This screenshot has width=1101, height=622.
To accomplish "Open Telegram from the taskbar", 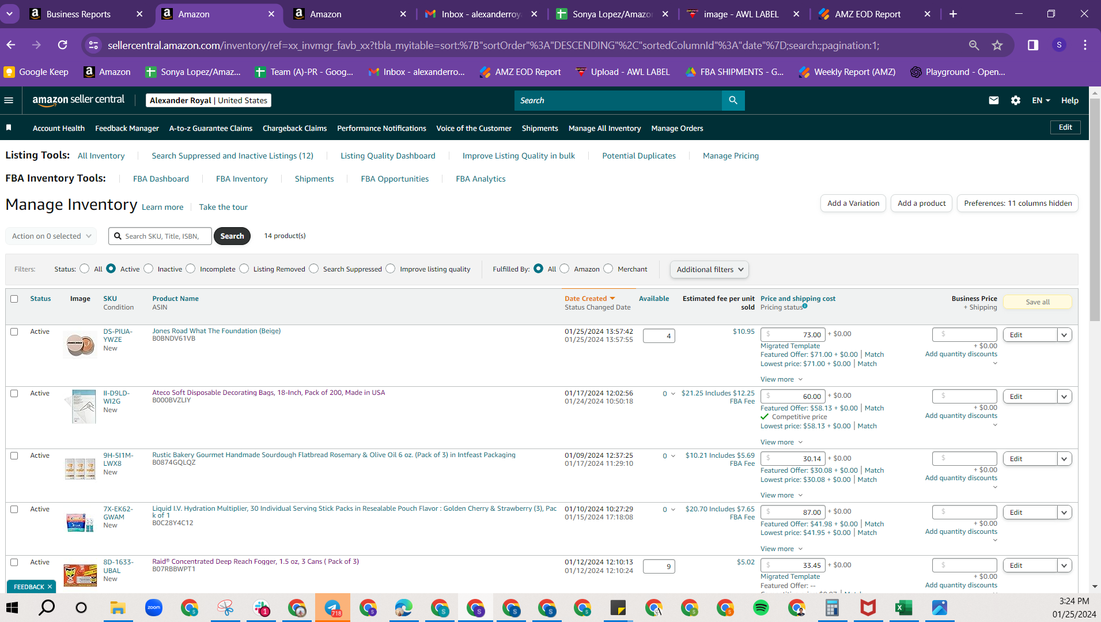I will pos(332,608).
